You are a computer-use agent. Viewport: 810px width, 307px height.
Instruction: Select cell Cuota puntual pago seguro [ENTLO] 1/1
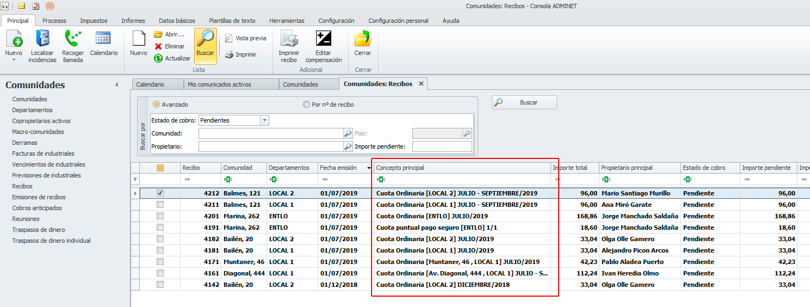(462, 228)
